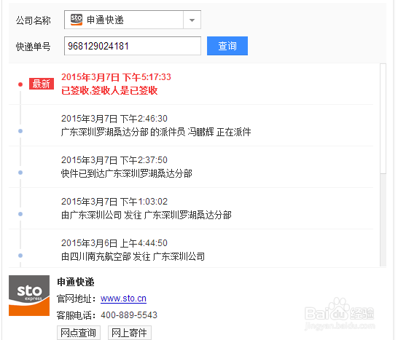
Task: Click the STO logo in company selector
Action: [77, 20]
